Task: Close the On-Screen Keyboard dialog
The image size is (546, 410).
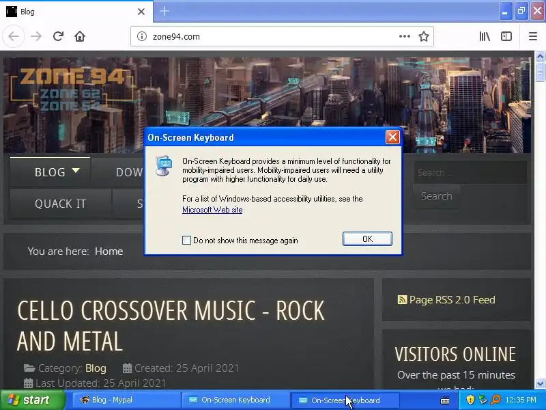Action: [x=392, y=137]
